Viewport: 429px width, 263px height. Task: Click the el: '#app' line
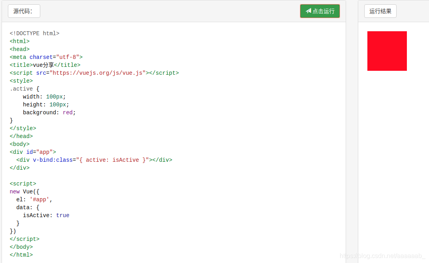click(34, 199)
